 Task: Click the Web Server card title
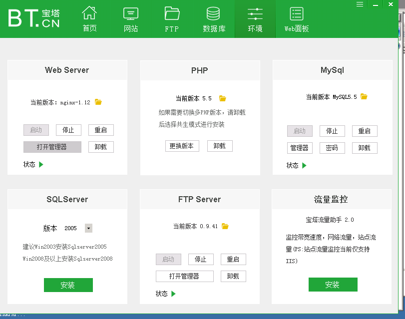(x=67, y=70)
